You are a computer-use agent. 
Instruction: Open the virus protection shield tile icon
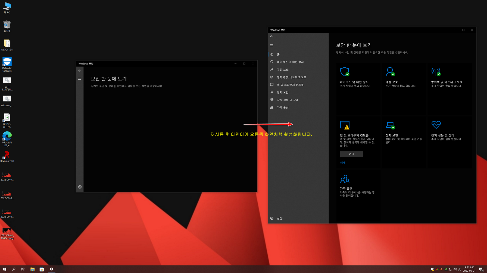[x=345, y=72]
